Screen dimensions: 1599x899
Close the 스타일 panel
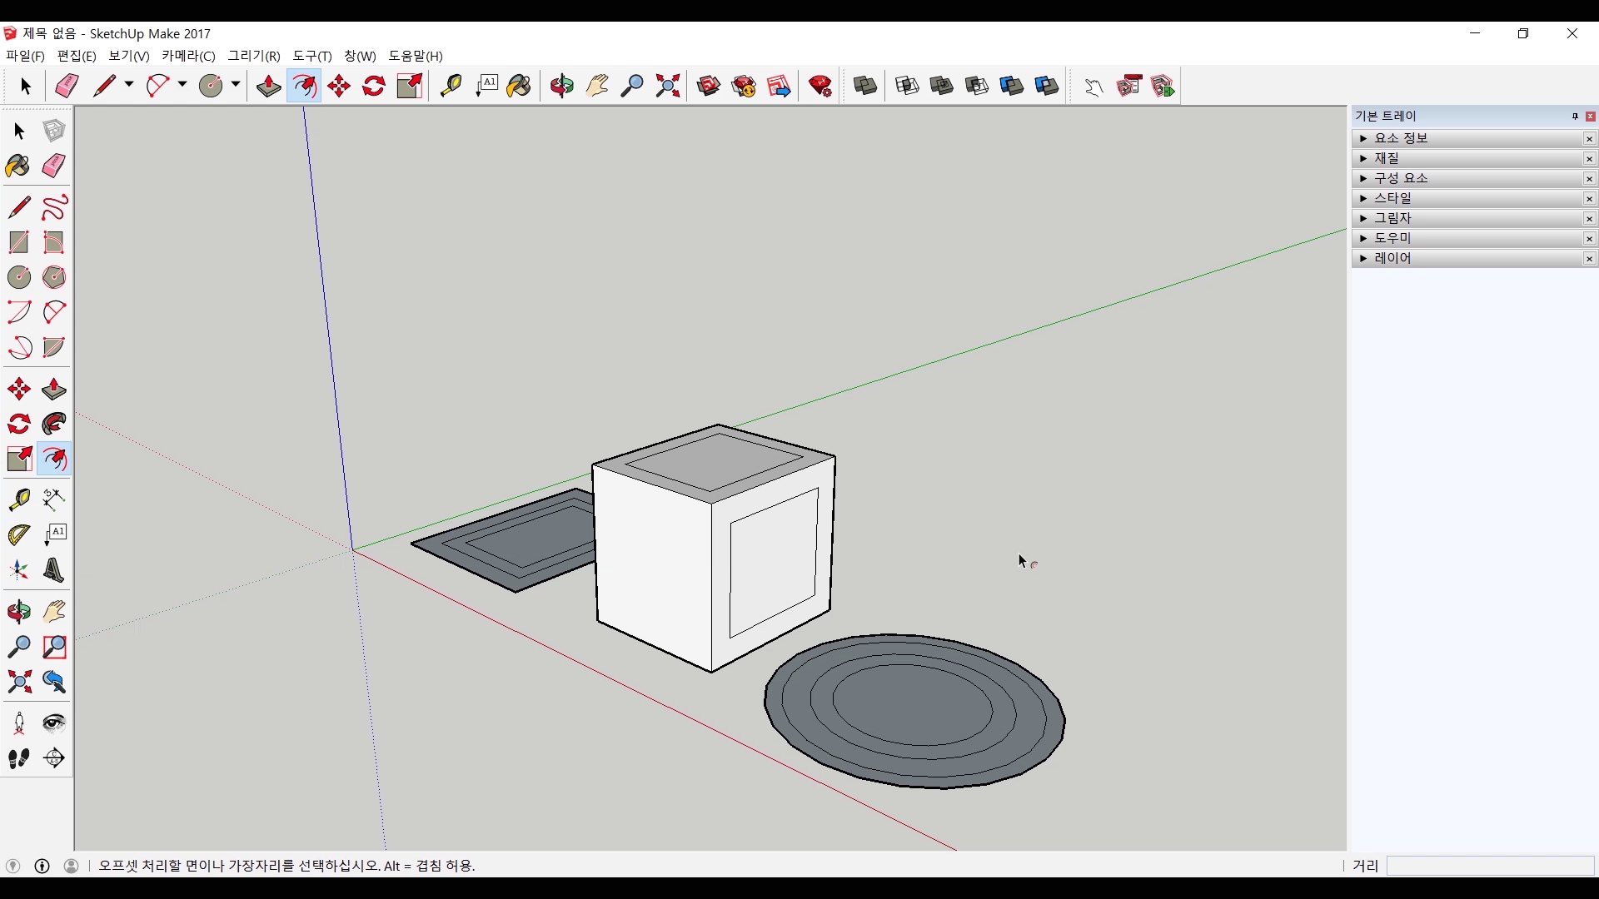1589,199
